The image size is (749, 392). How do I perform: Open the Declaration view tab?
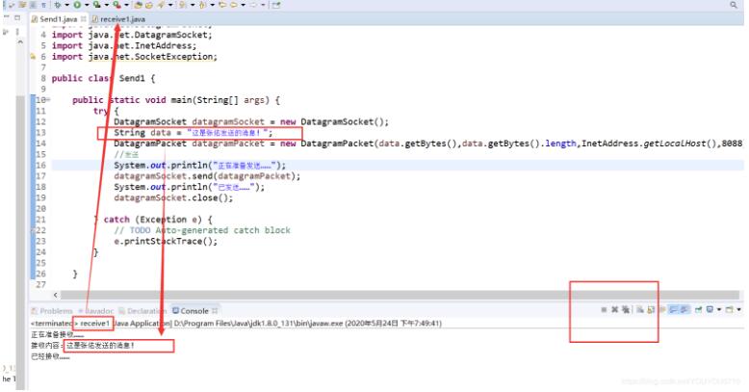142,311
